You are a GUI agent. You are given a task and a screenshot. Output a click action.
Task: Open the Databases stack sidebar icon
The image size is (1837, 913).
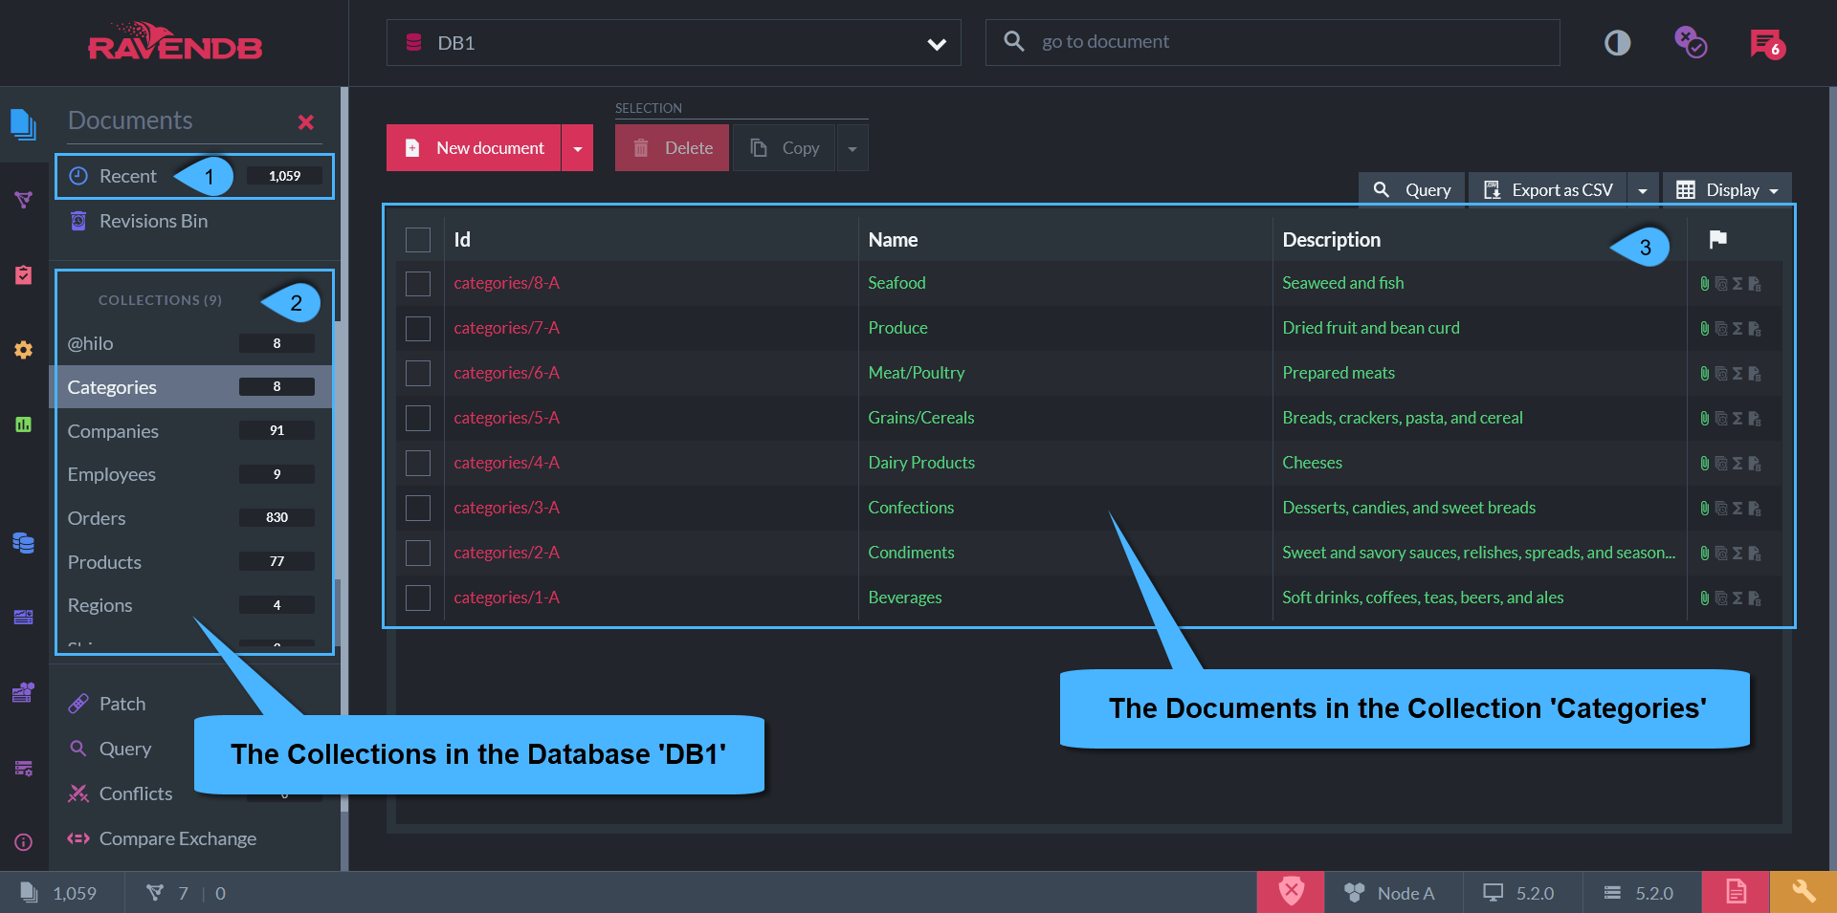(23, 543)
